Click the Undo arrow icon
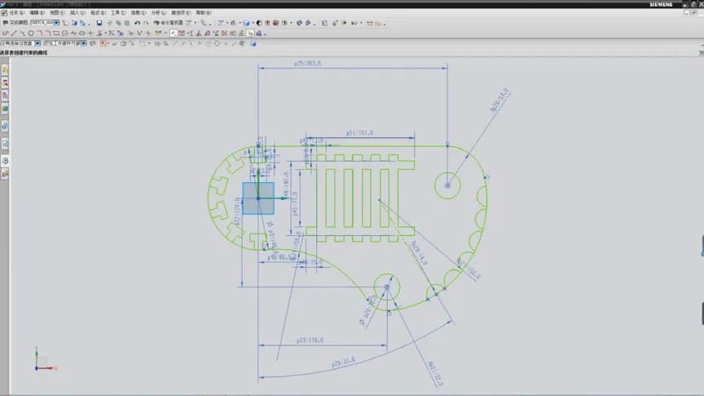The width and height of the screenshot is (704, 396). [x=137, y=22]
